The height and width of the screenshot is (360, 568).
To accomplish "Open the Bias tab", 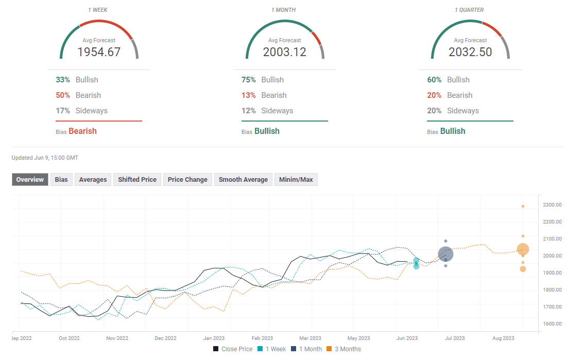I will pyautogui.click(x=61, y=179).
